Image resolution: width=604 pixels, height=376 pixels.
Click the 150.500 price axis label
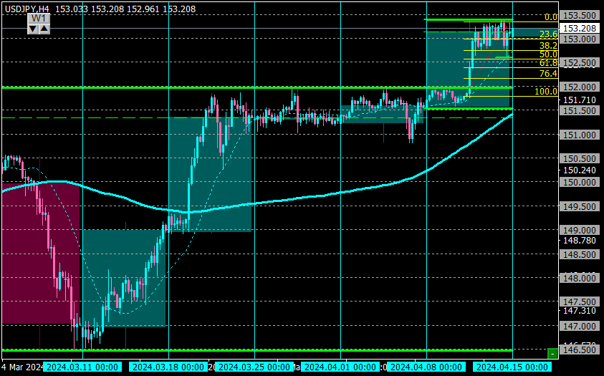(x=580, y=158)
